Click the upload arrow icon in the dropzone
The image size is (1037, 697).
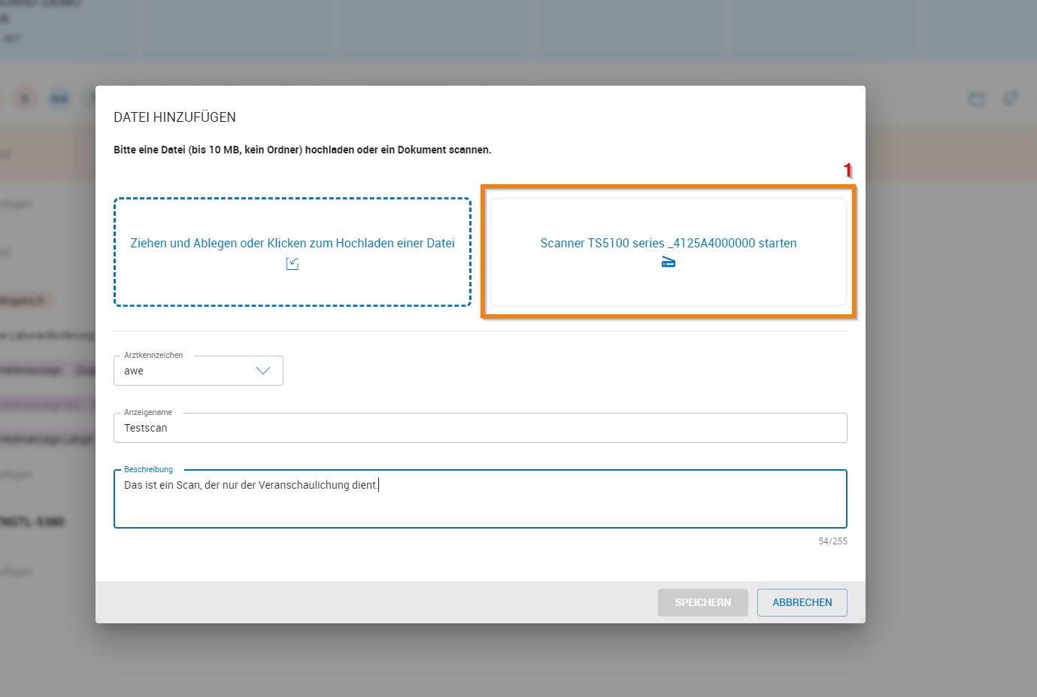click(x=293, y=264)
